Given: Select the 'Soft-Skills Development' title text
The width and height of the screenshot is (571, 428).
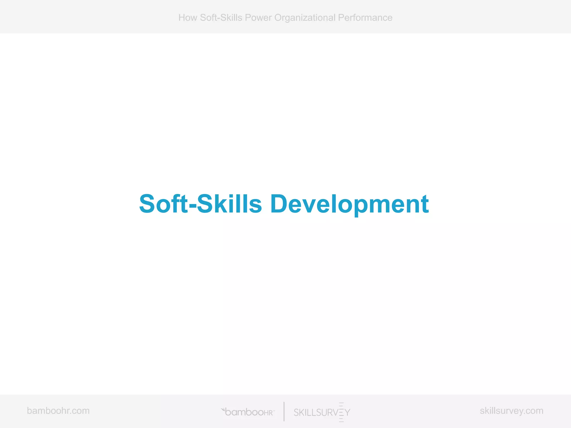Looking at the screenshot, I should point(284,204).
